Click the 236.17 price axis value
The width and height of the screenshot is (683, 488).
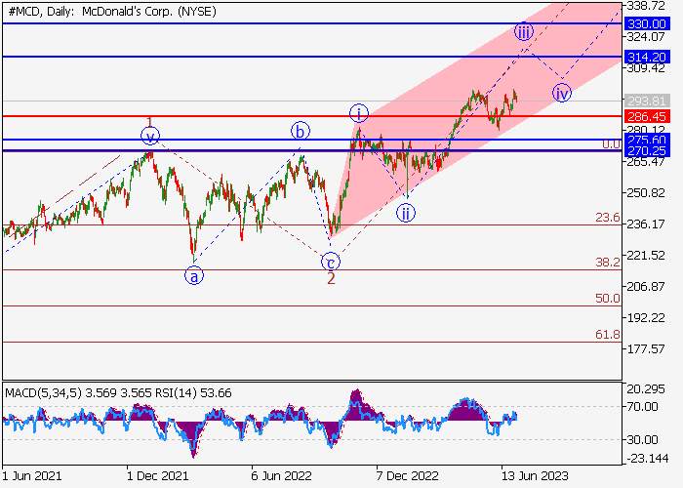point(646,224)
